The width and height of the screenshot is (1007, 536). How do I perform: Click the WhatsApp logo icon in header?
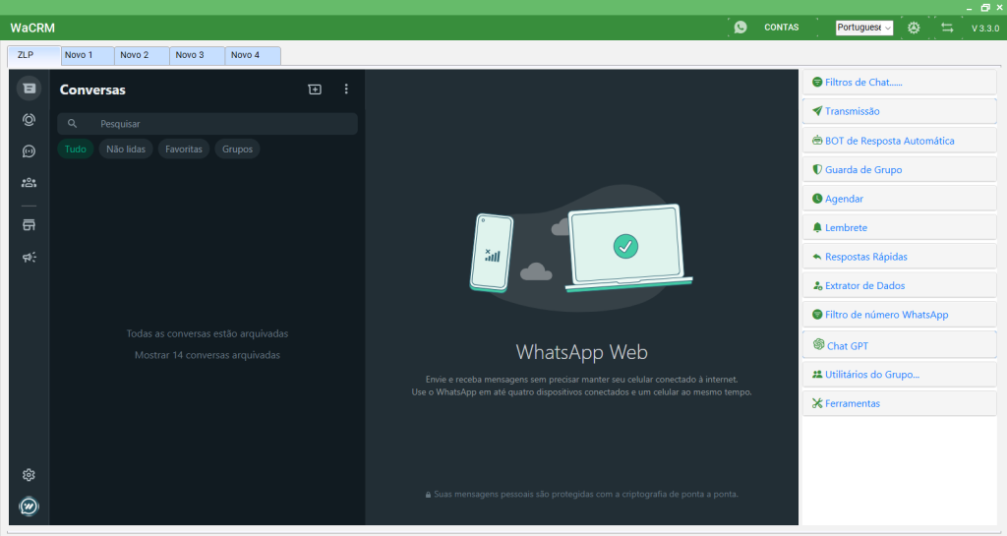click(740, 28)
